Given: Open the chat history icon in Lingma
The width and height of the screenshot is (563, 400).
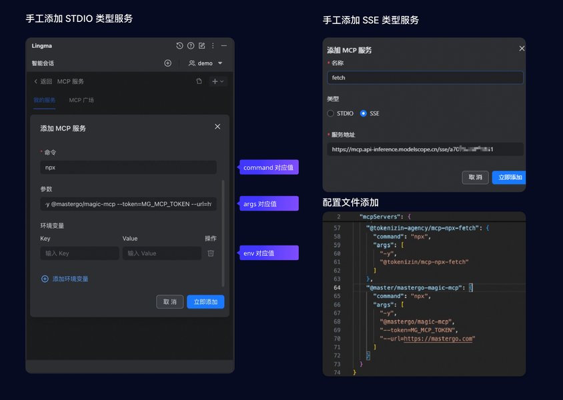Looking at the screenshot, I should pos(179,45).
